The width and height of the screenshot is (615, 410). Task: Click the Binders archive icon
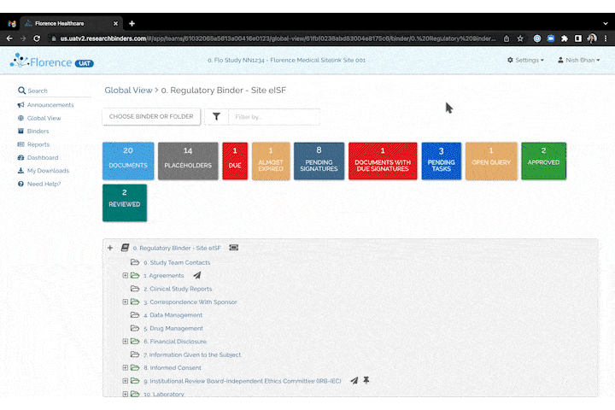pos(20,131)
